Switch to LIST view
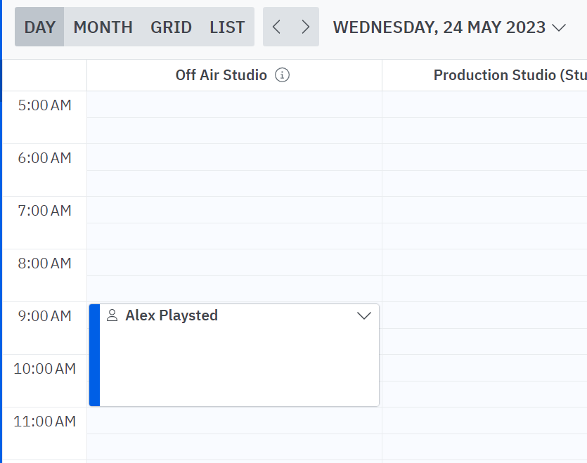 (227, 27)
